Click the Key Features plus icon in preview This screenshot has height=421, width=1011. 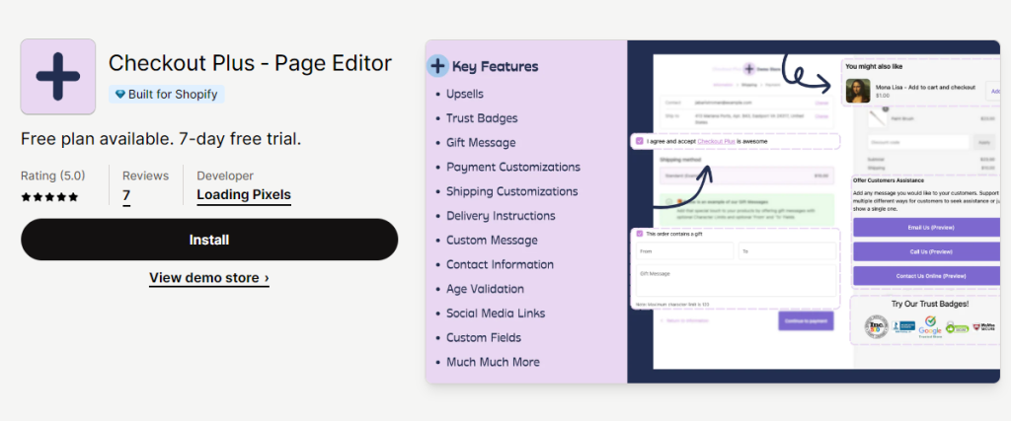(437, 66)
